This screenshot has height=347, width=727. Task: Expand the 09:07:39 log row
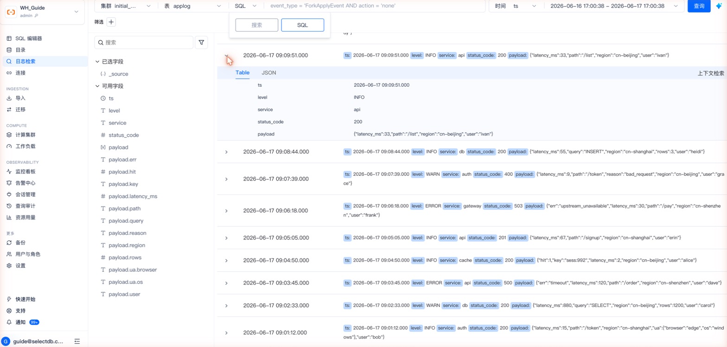tap(226, 179)
